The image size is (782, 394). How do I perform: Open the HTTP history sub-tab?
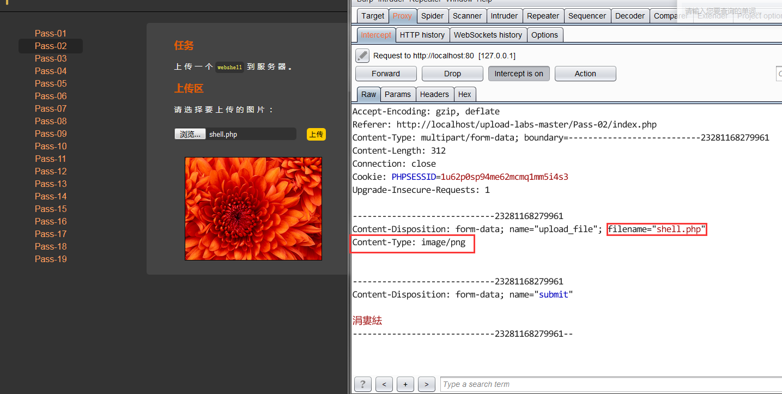422,35
